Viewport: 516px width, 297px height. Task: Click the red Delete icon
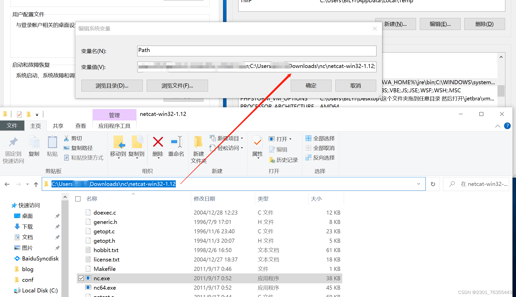(158, 142)
